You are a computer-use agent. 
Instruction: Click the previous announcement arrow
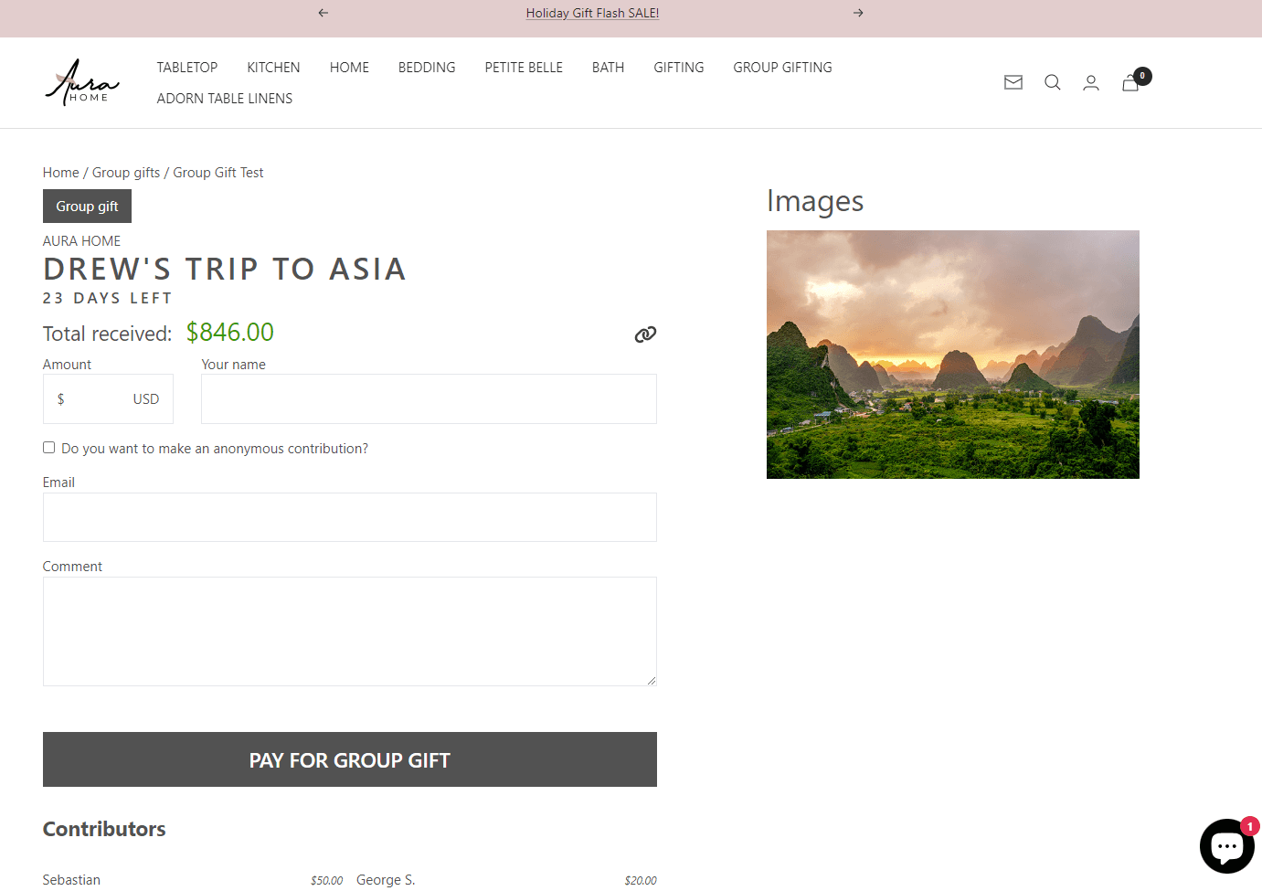point(323,13)
